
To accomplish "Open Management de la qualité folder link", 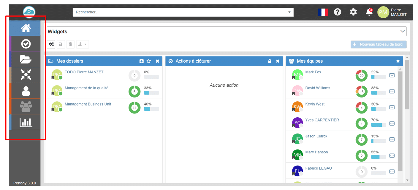I will 86,88.
